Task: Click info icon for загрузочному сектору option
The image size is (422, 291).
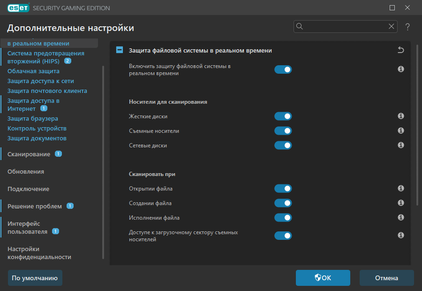Action: click(x=401, y=236)
